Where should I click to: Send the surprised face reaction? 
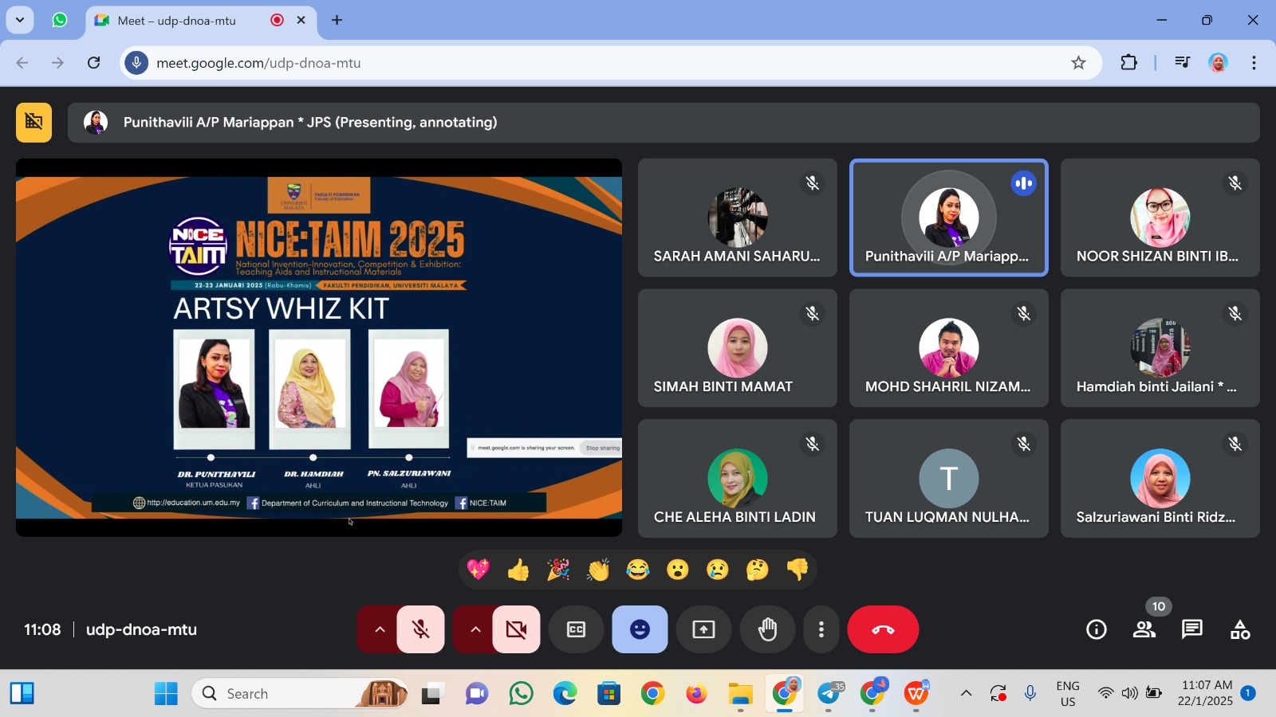(678, 569)
